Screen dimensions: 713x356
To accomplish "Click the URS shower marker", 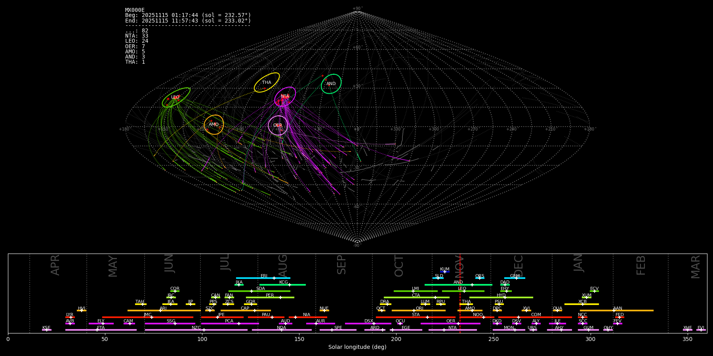I will pyautogui.click(x=533, y=330).
